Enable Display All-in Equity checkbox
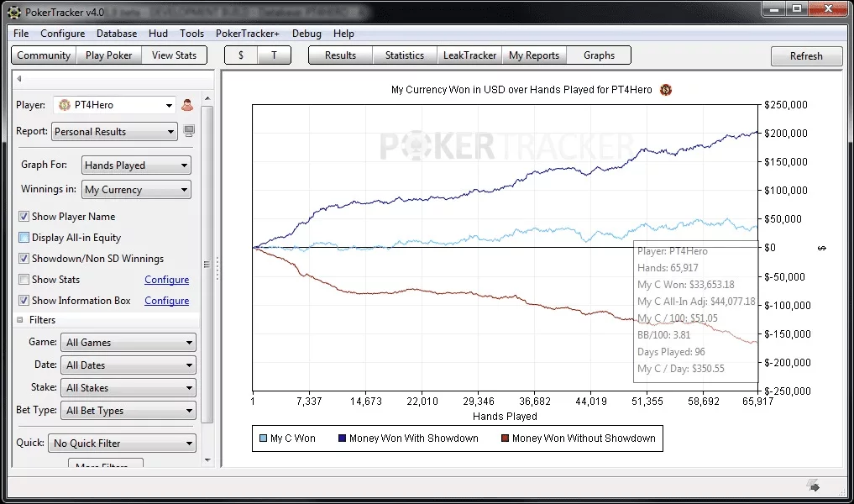This screenshot has width=854, height=504. coord(24,238)
